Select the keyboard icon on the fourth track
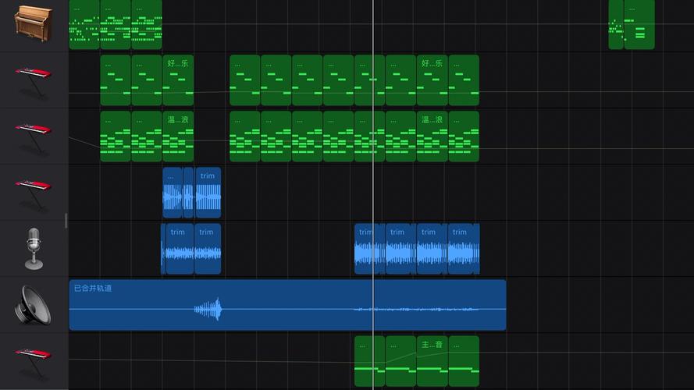 (33, 193)
